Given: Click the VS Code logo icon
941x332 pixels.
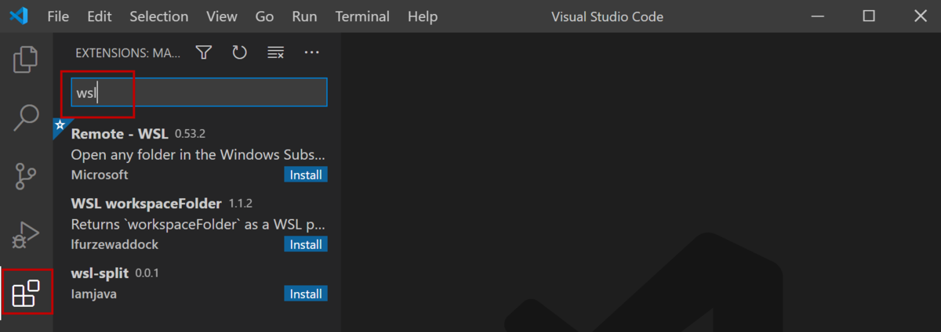Looking at the screenshot, I should tap(20, 16).
